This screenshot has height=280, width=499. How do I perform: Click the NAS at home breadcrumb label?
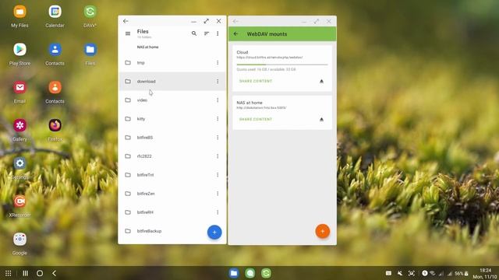point(147,47)
